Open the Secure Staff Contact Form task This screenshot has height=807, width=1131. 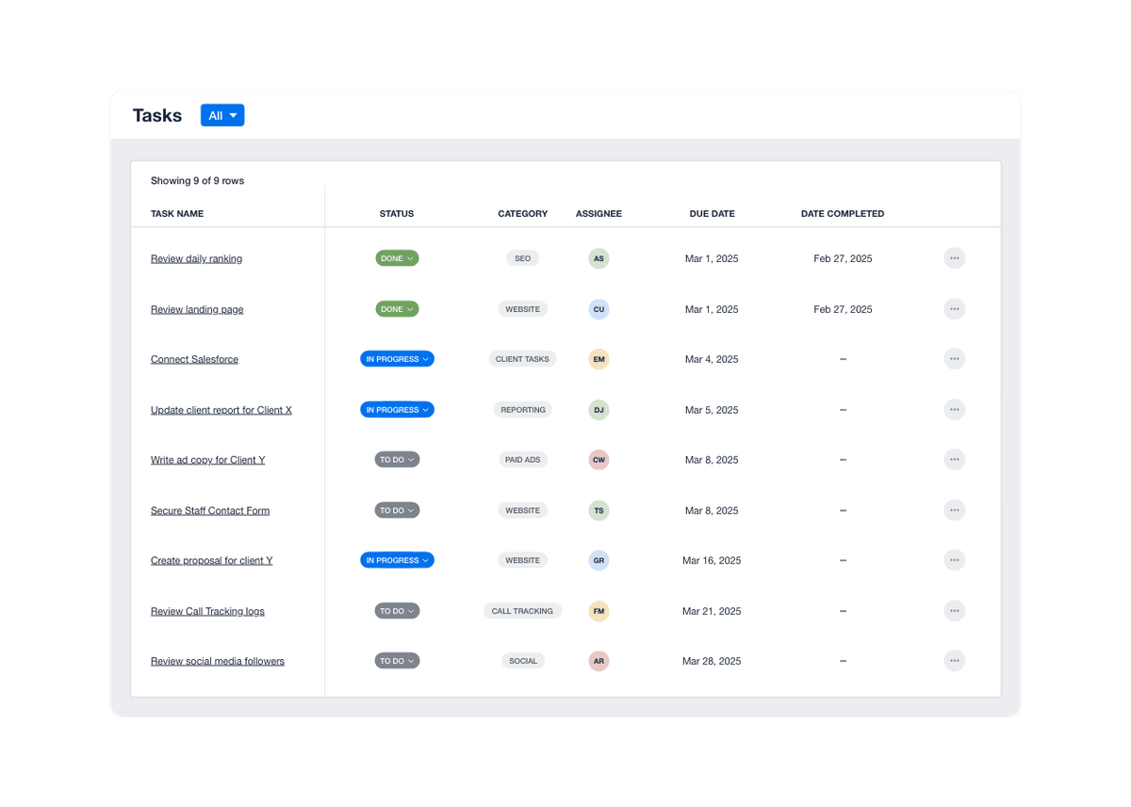click(210, 510)
